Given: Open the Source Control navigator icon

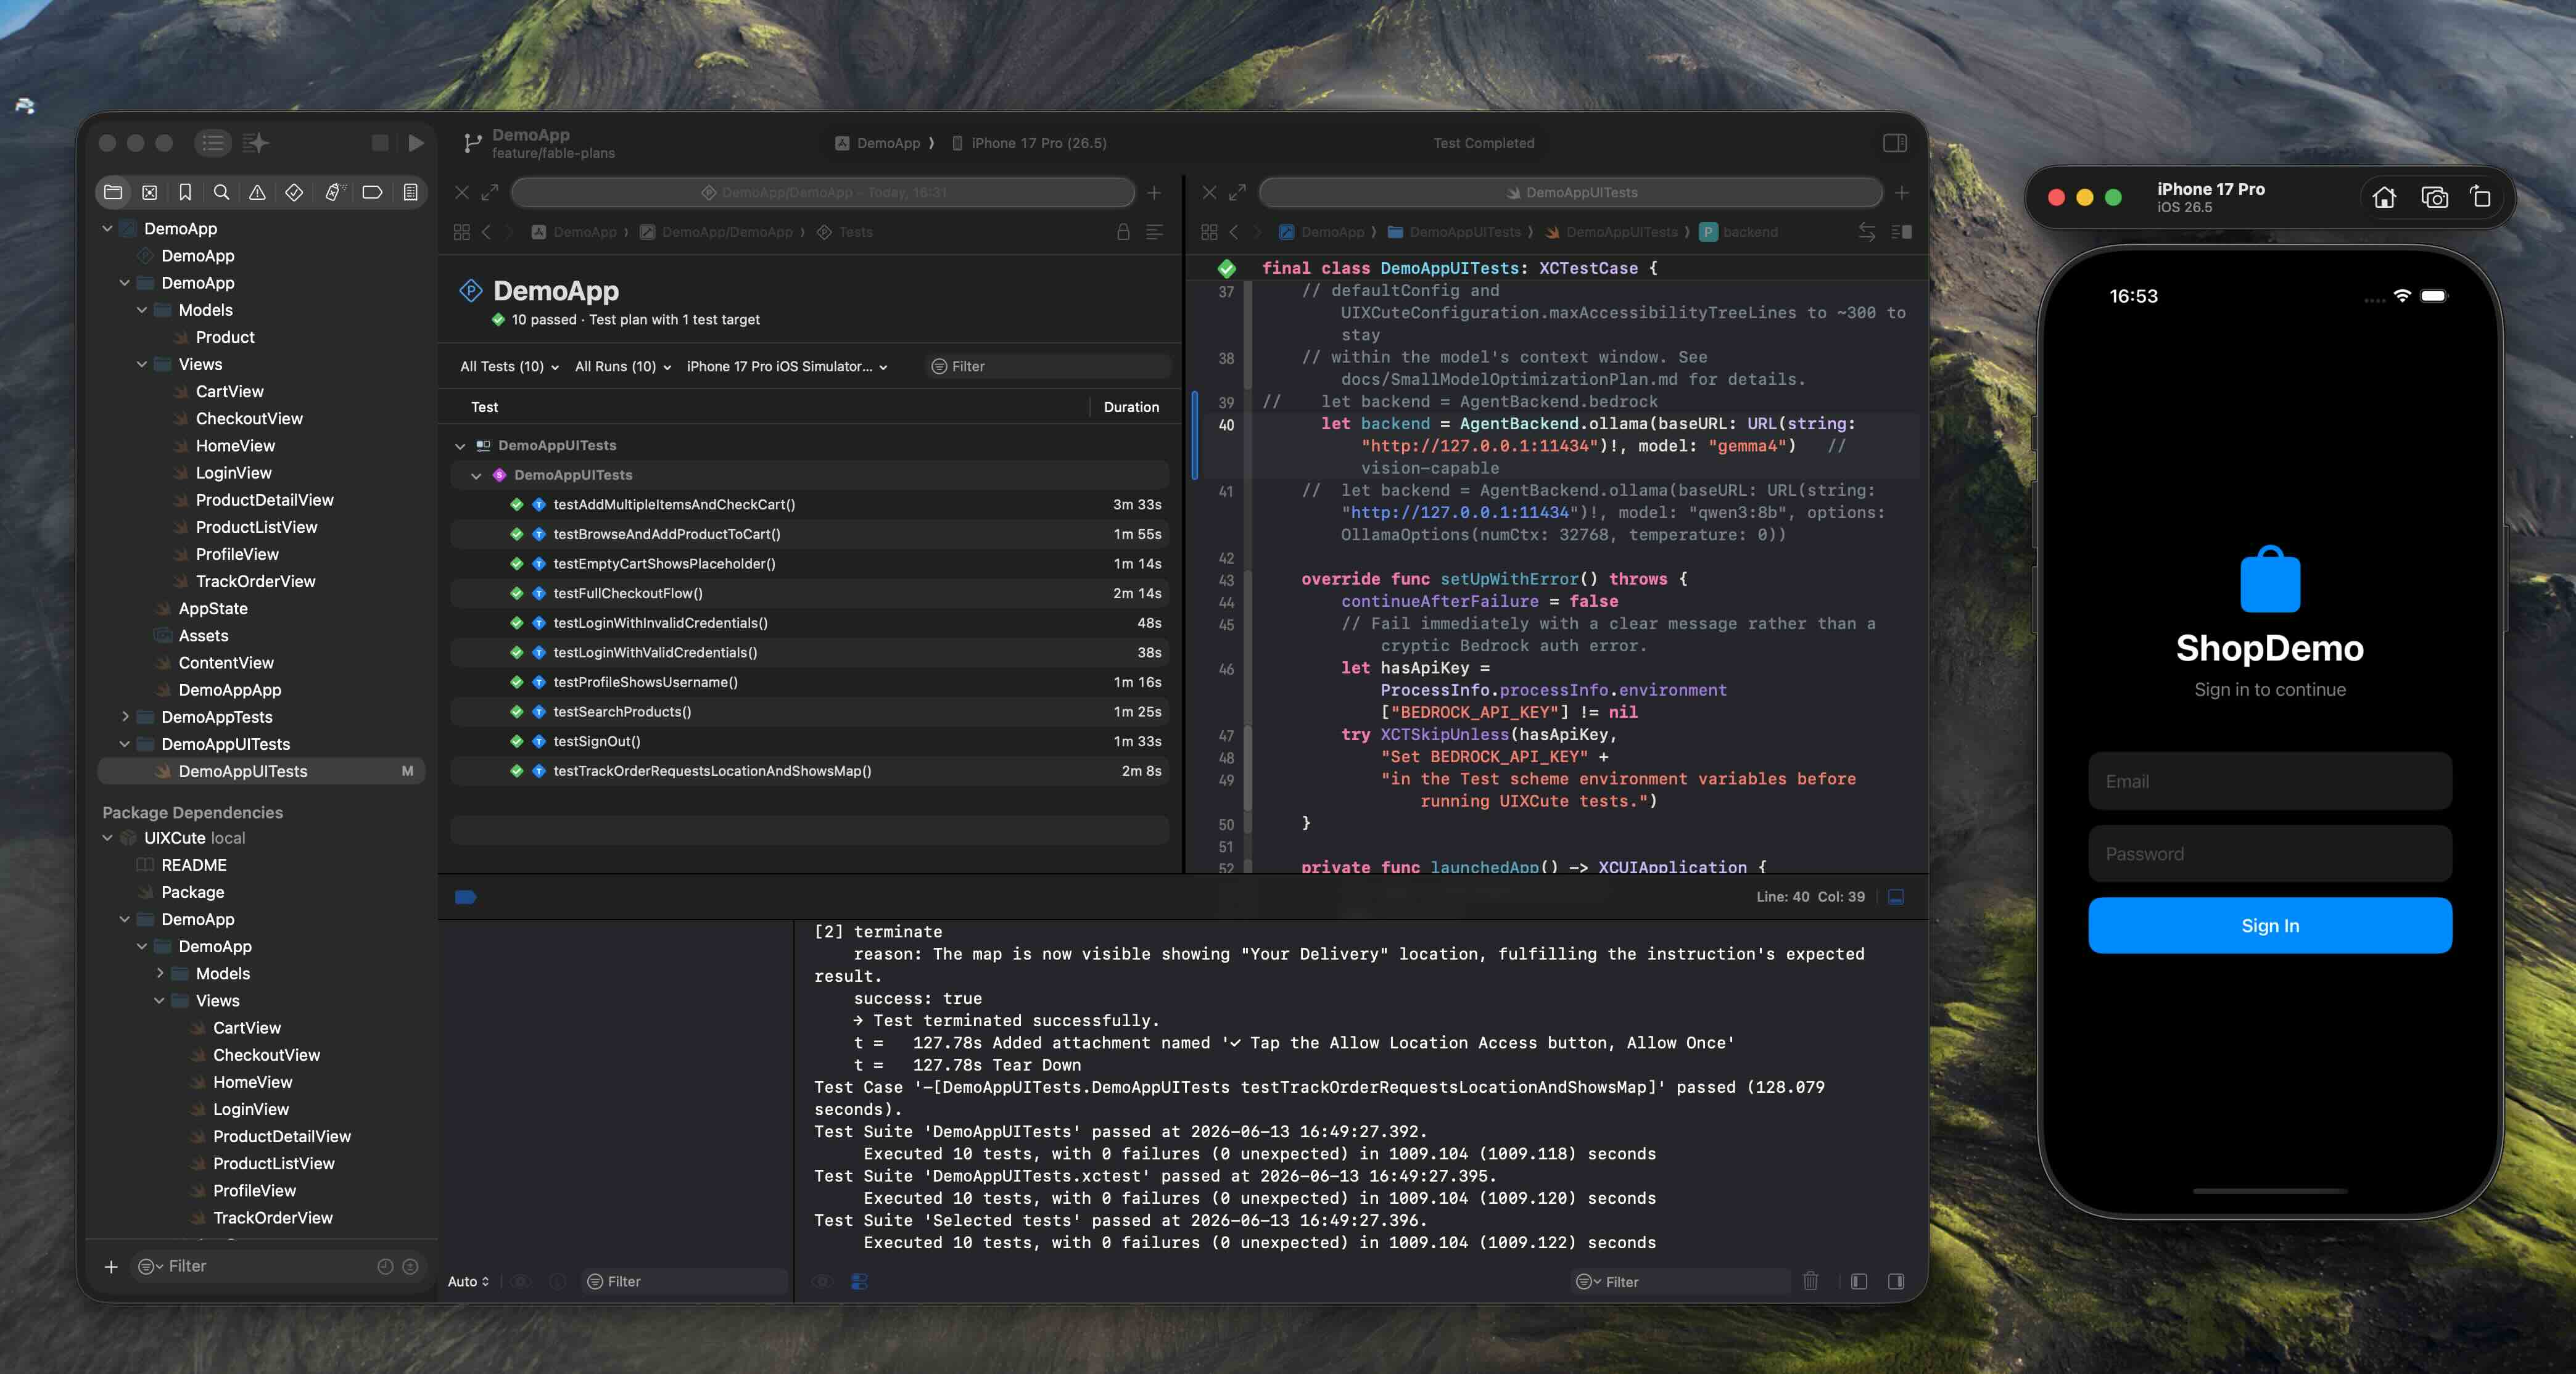Looking at the screenshot, I should point(149,192).
